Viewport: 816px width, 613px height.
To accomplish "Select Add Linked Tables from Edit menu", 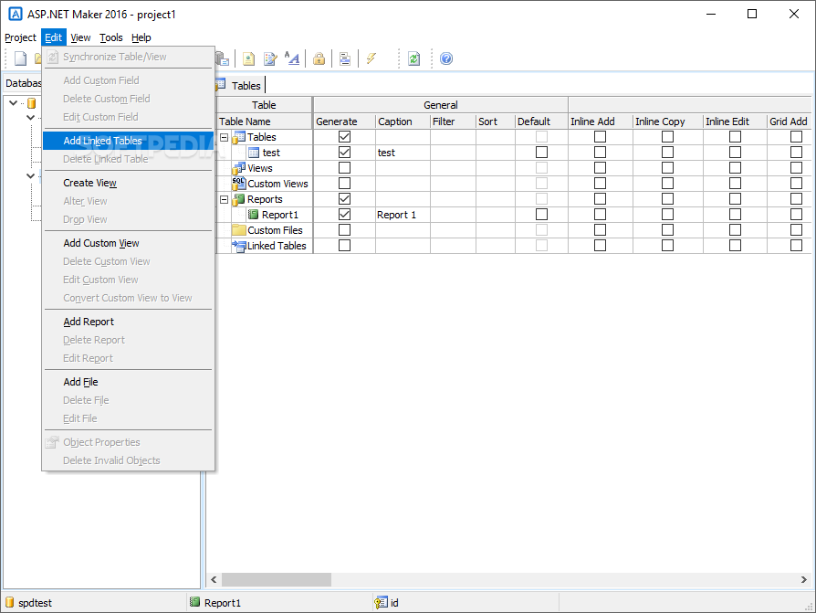I will click(x=129, y=141).
